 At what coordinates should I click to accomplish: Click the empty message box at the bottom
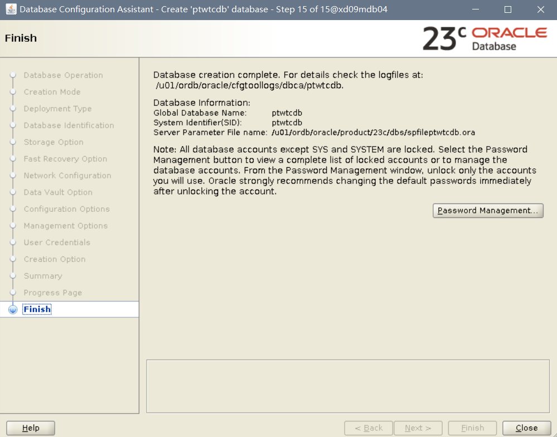click(x=348, y=386)
